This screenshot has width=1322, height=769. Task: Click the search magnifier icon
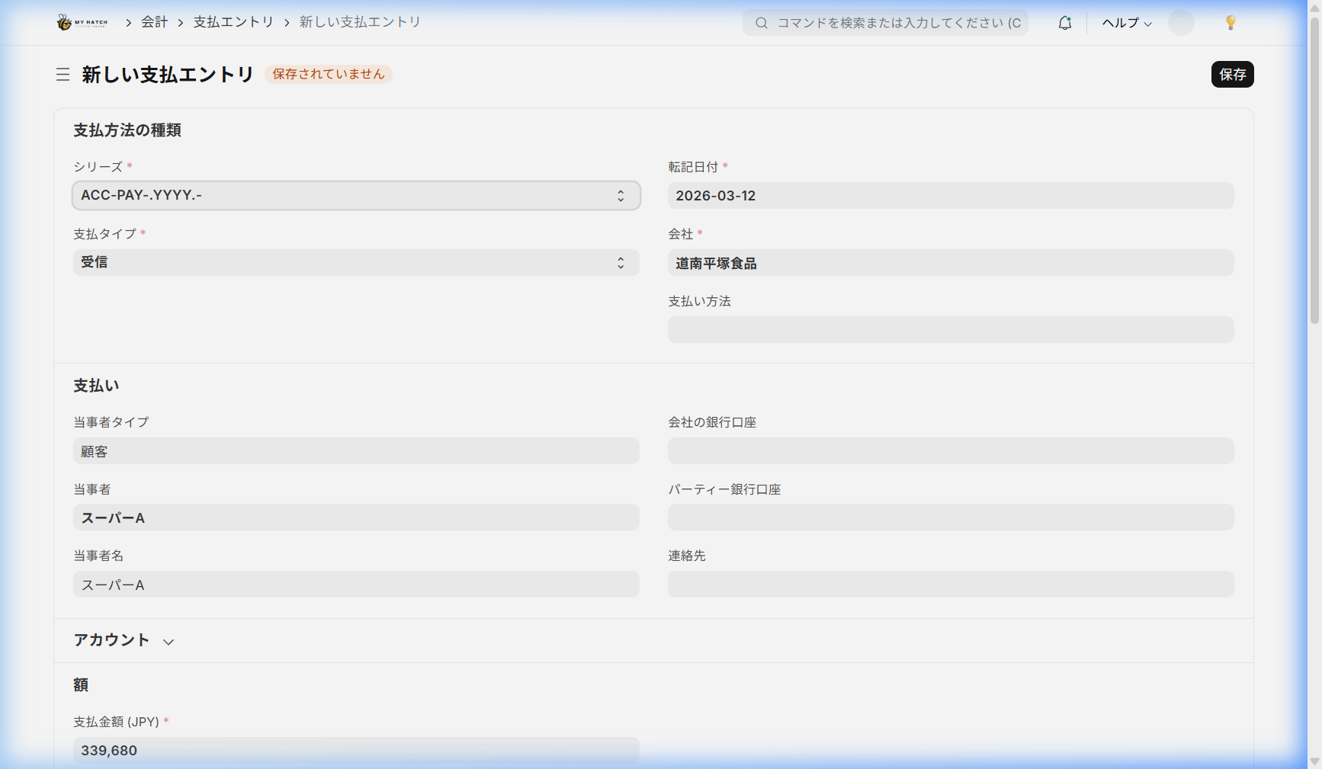tap(761, 23)
